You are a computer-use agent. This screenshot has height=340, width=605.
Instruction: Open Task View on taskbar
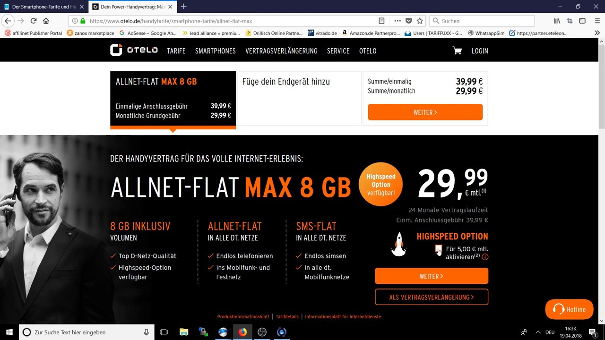pyautogui.click(x=164, y=332)
